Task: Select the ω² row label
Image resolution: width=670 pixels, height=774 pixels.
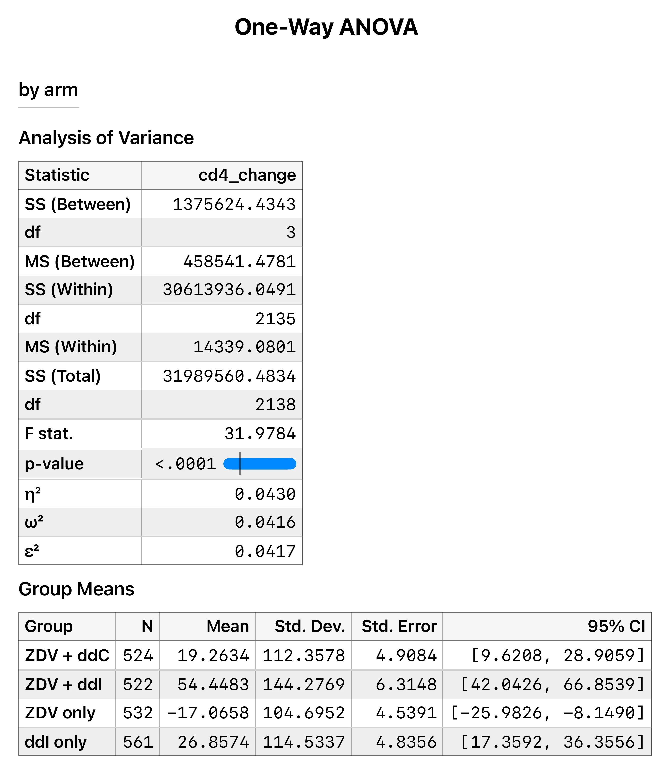Action: click(34, 522)
